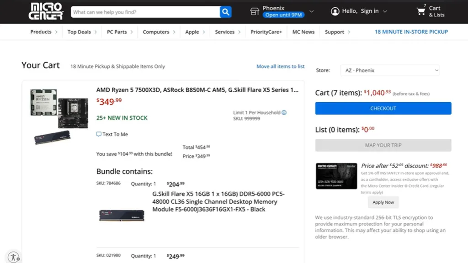Click the 25+ NEW IN STOCK text
Screen dimensions: 468x263
(x=122, y=118)
